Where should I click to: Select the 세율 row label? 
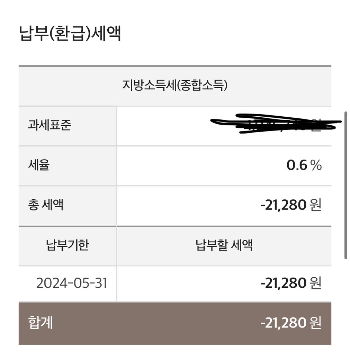(39, 165)
